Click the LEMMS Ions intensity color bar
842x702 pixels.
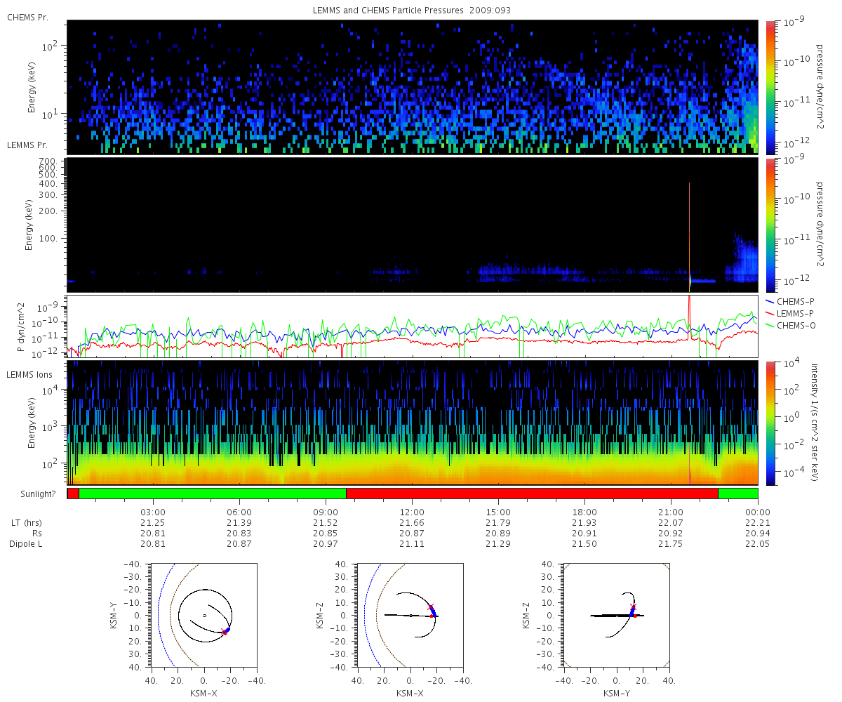coord(770,423)
